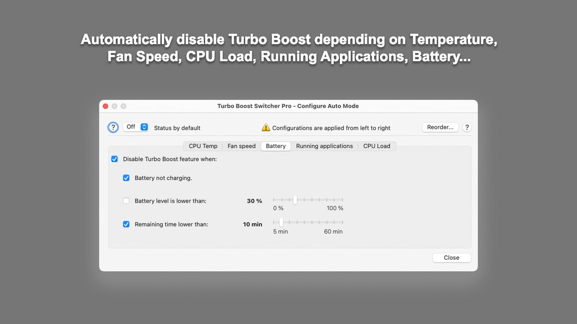Click the red close window button
The image size is (577, 324).
click(106, 106)
